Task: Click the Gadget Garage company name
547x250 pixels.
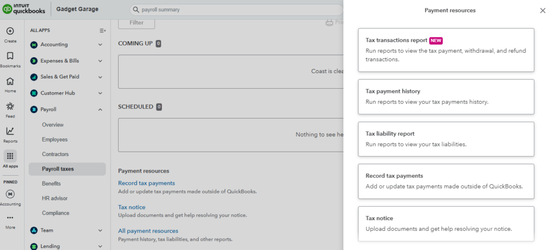Action: coord(77,9)
